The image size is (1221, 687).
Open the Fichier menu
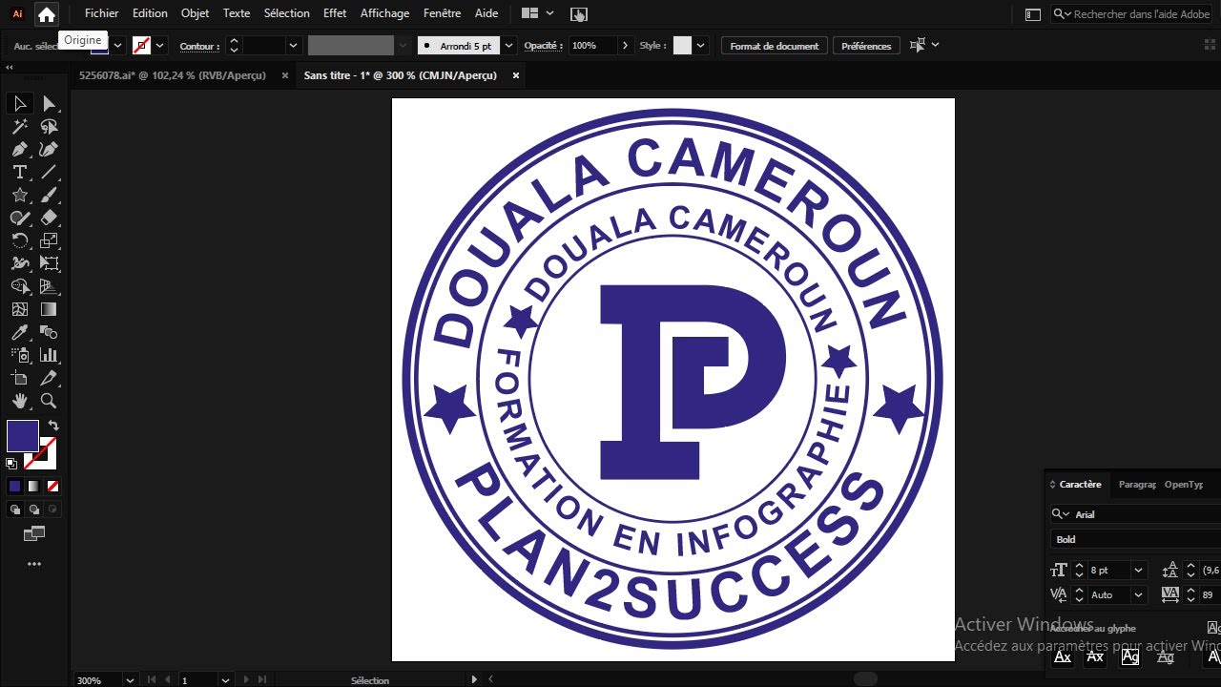pos(101,13)
